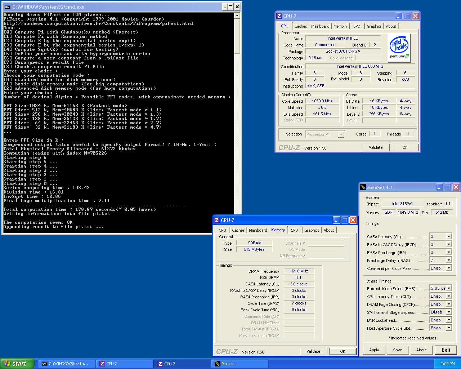The height and width of the screenshot is (369, 461).
Task: Minimize the MemSet 4.1 window
Action: [x=439, y=187]
